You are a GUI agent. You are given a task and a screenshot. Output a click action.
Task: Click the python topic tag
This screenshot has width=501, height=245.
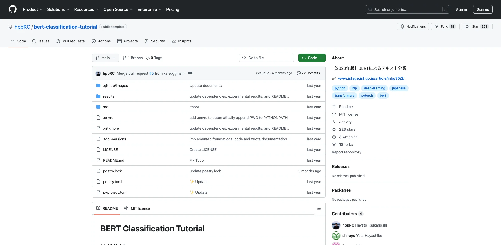(x=340, y=88)
